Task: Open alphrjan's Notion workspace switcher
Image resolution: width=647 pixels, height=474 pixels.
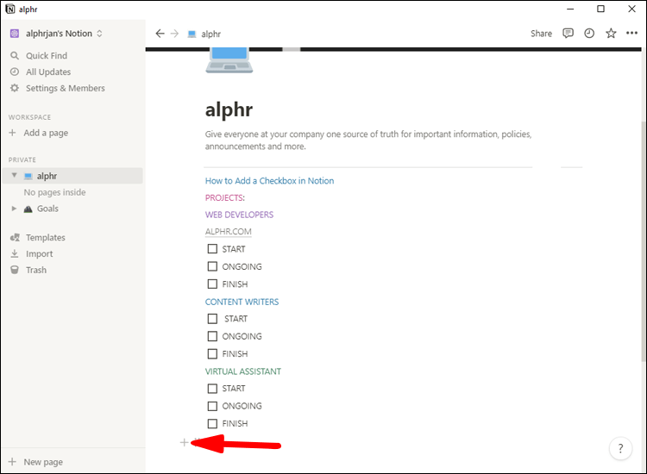Action: (57, 34)
